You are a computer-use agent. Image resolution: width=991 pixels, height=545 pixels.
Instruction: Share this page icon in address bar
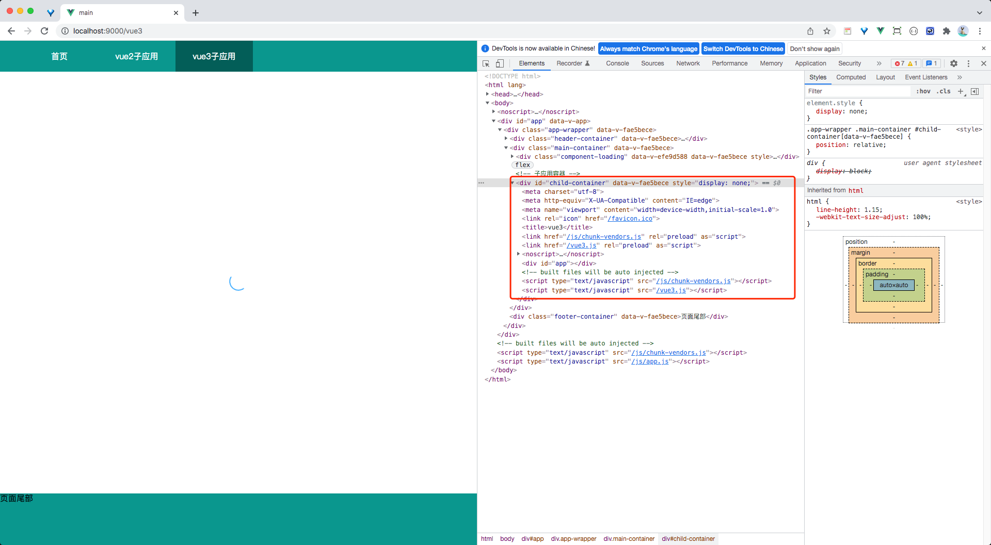pyautogui.click(x=810, y=31)
